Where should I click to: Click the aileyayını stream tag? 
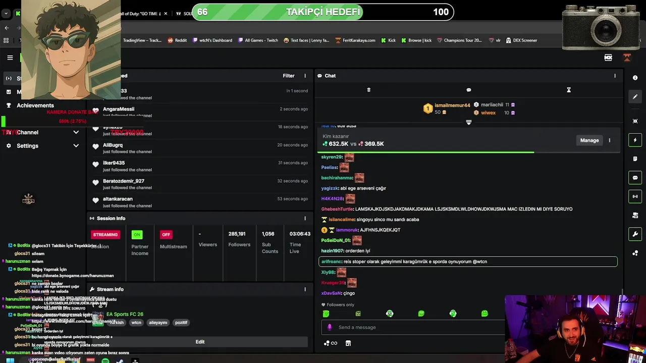(x=158, y=323)
